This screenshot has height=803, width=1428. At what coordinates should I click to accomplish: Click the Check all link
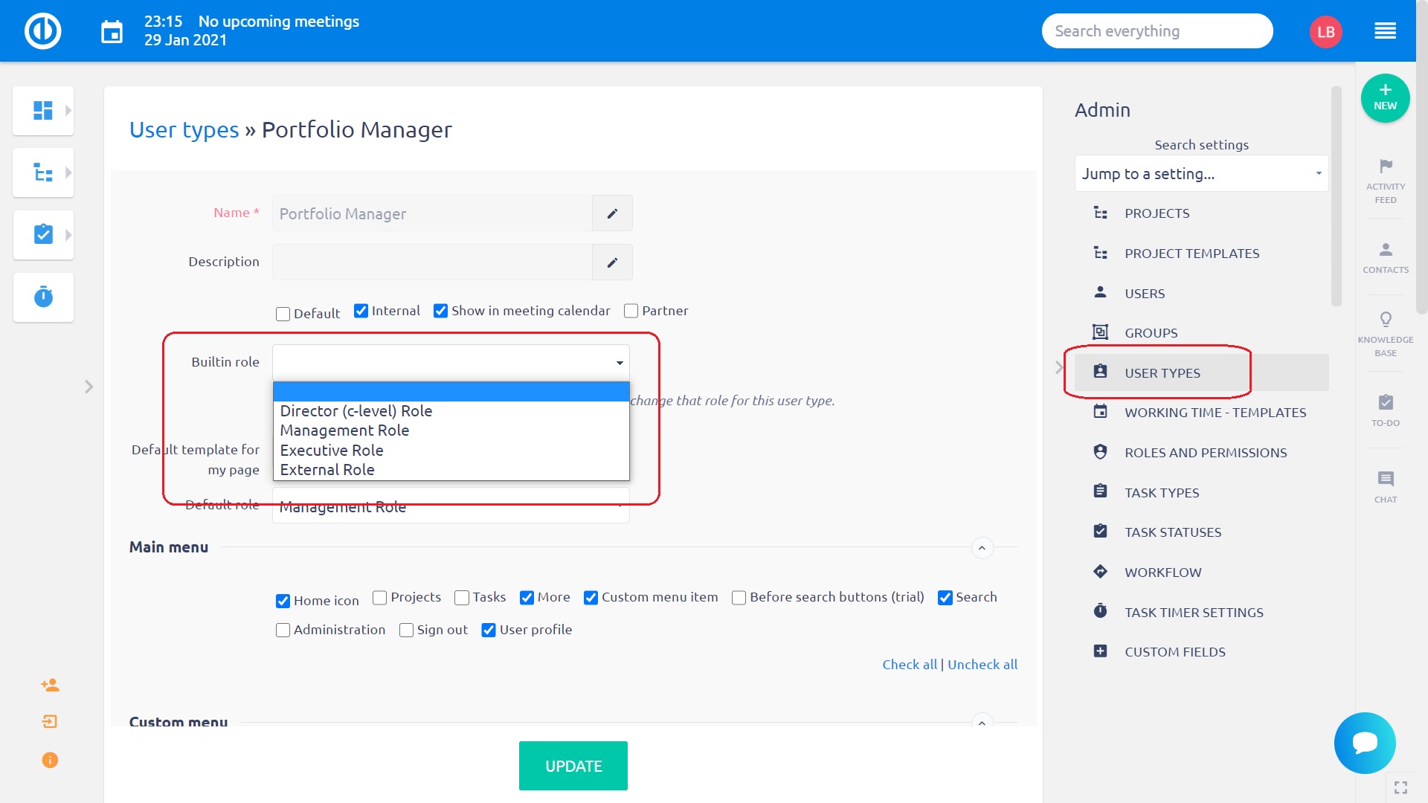coord(910,665)
